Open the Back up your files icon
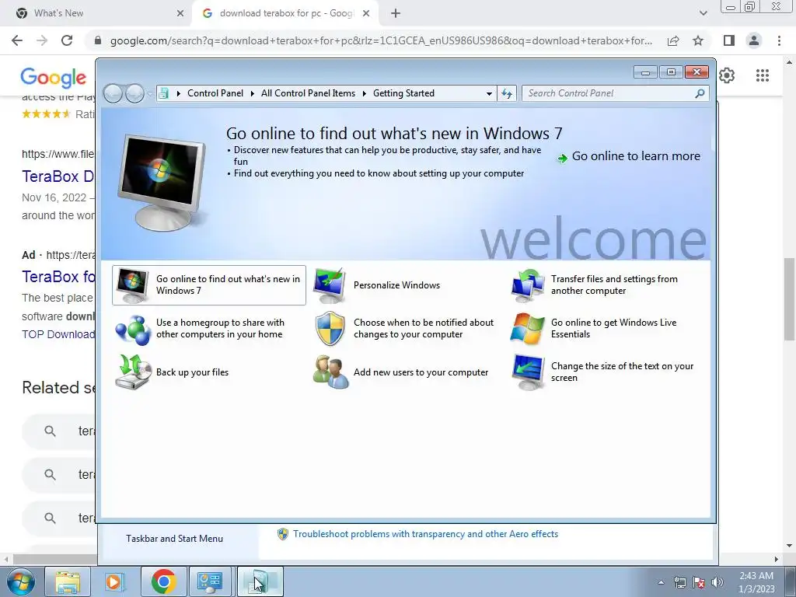This screenshot has height=597, width=796. [x=132, y=372]
